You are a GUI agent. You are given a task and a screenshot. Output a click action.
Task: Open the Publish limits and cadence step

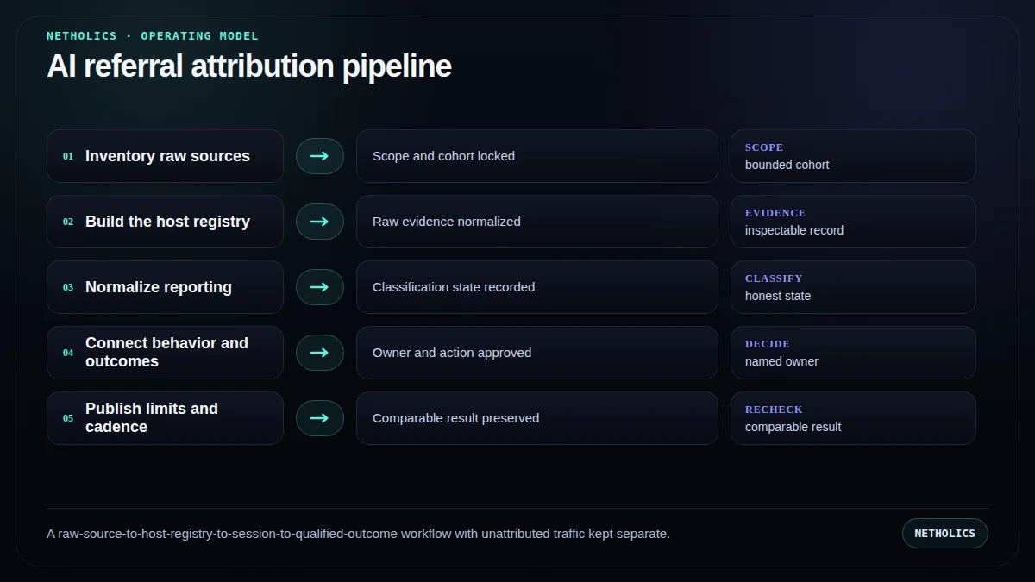[165, 418]
